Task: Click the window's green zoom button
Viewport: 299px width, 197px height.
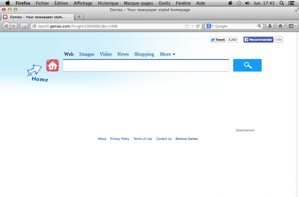Action: pos(16,10)
